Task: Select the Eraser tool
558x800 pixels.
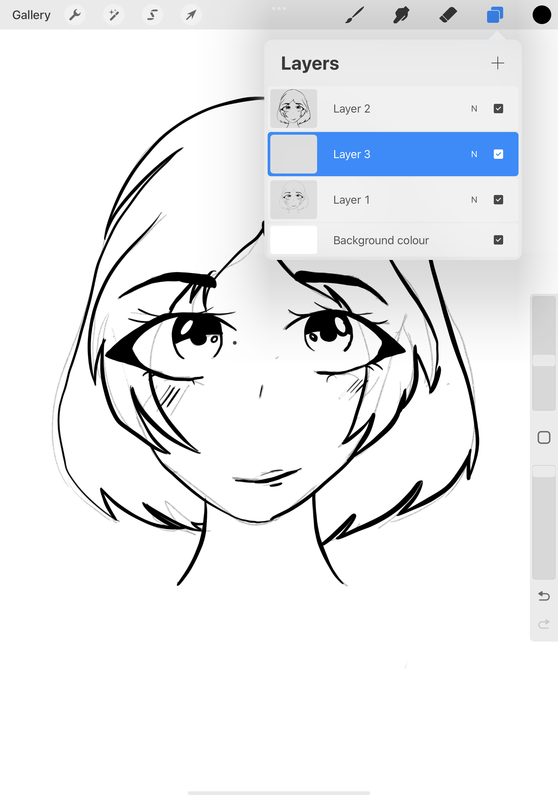Action: tap(448, 15)
